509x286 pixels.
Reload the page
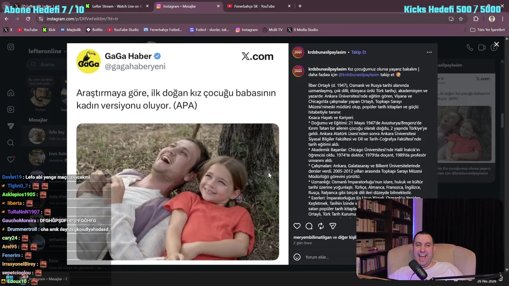click(x=28, y=19)
